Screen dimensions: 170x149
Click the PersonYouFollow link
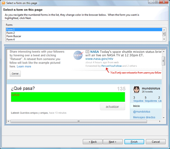coord(112,66)
